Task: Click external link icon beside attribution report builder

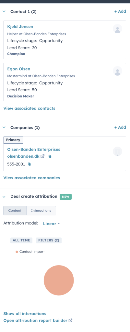Action: click(x=71, y=321)
